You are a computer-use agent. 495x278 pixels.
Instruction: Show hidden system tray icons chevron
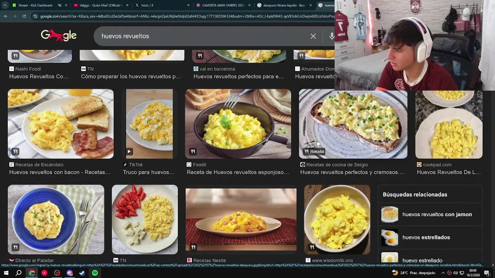pos(442,273)
